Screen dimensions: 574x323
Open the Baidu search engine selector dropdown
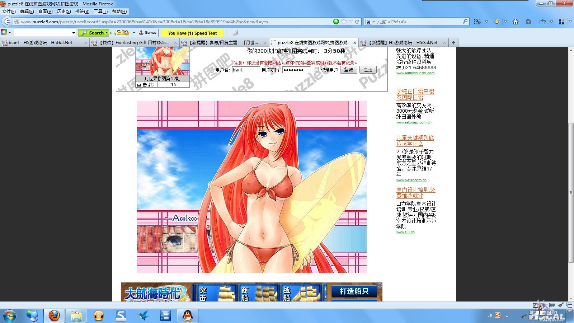coord(370,22)
